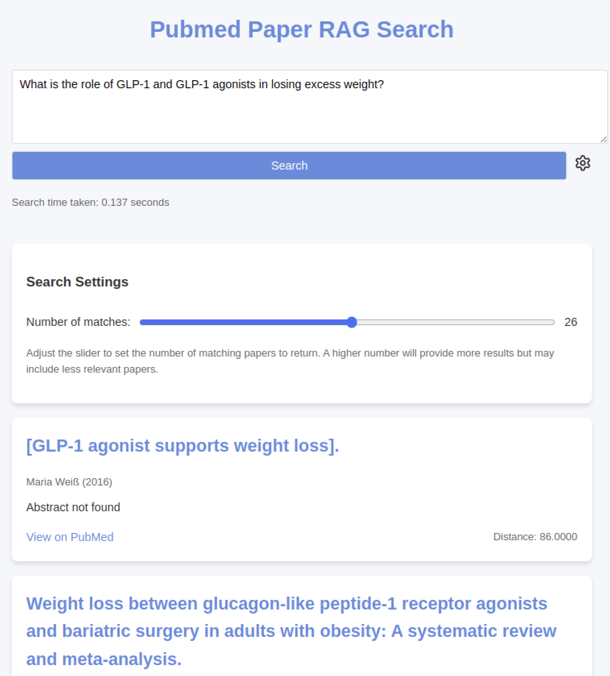Click the gear settings icon
Image resolution: width=610 pixels, height=676 pixels.
pos(583,164)
